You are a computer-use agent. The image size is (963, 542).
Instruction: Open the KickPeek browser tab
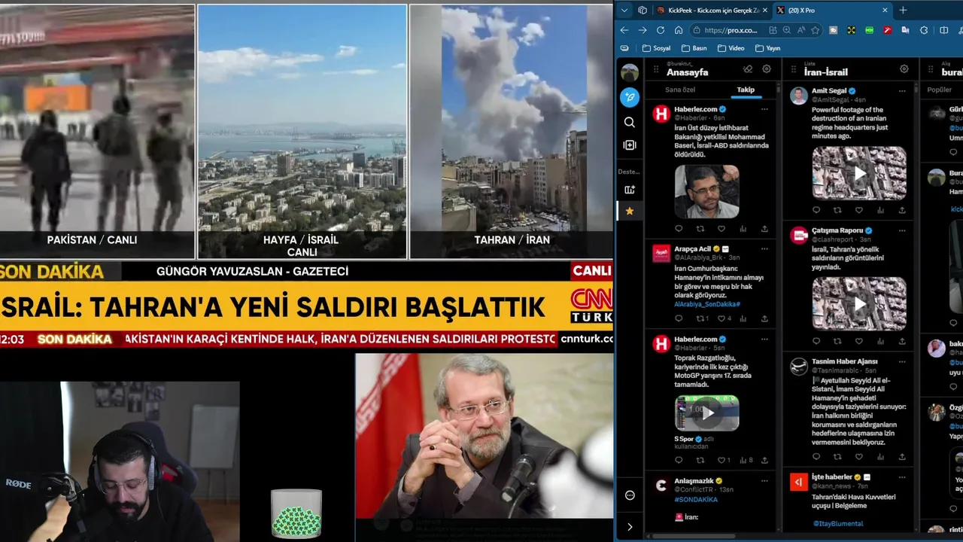click(x=711, y=10)
